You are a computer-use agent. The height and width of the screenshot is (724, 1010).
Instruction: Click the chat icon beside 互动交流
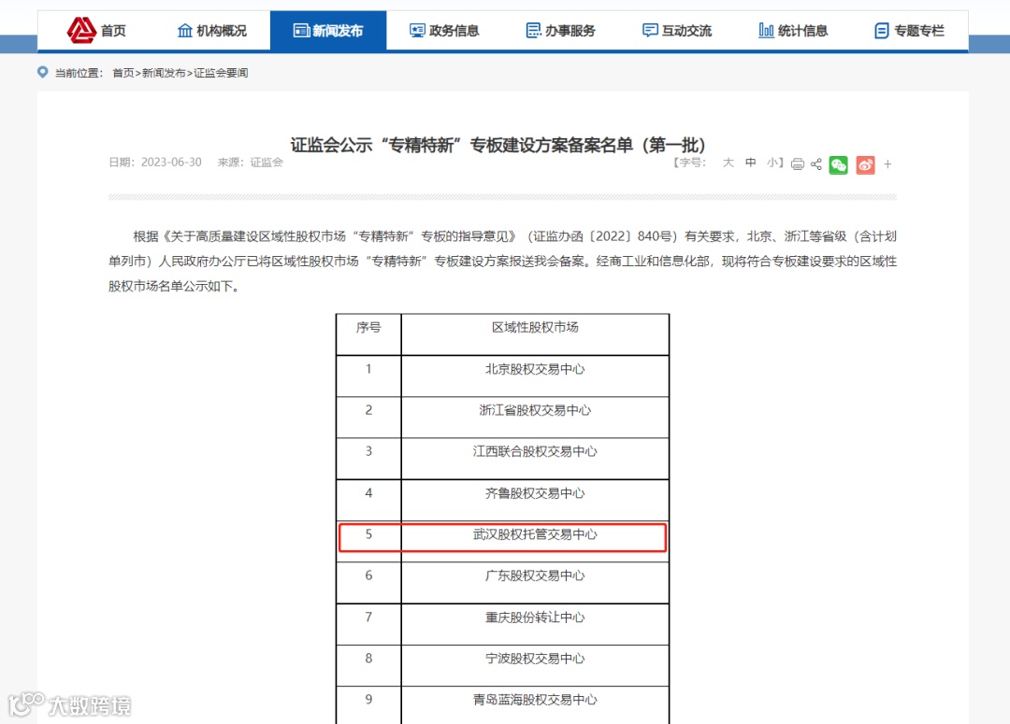click(x=650, y=30)
